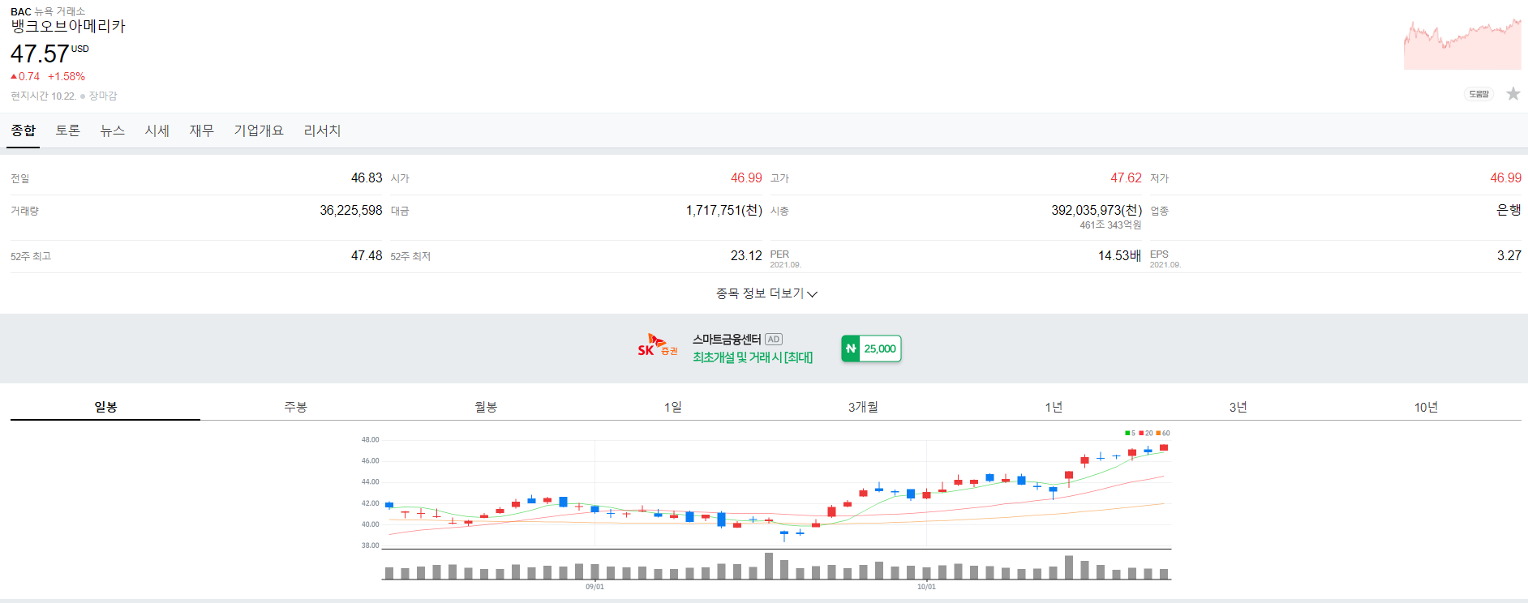Viewport: 1528px width, 603px height.
Task: Expand 종목 정보 더보기 section
Action: [766, 293]
